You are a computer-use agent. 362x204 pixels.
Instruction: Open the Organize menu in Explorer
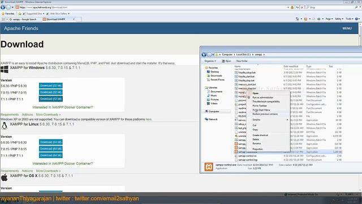pyautogui.click(x=210, y=61)
